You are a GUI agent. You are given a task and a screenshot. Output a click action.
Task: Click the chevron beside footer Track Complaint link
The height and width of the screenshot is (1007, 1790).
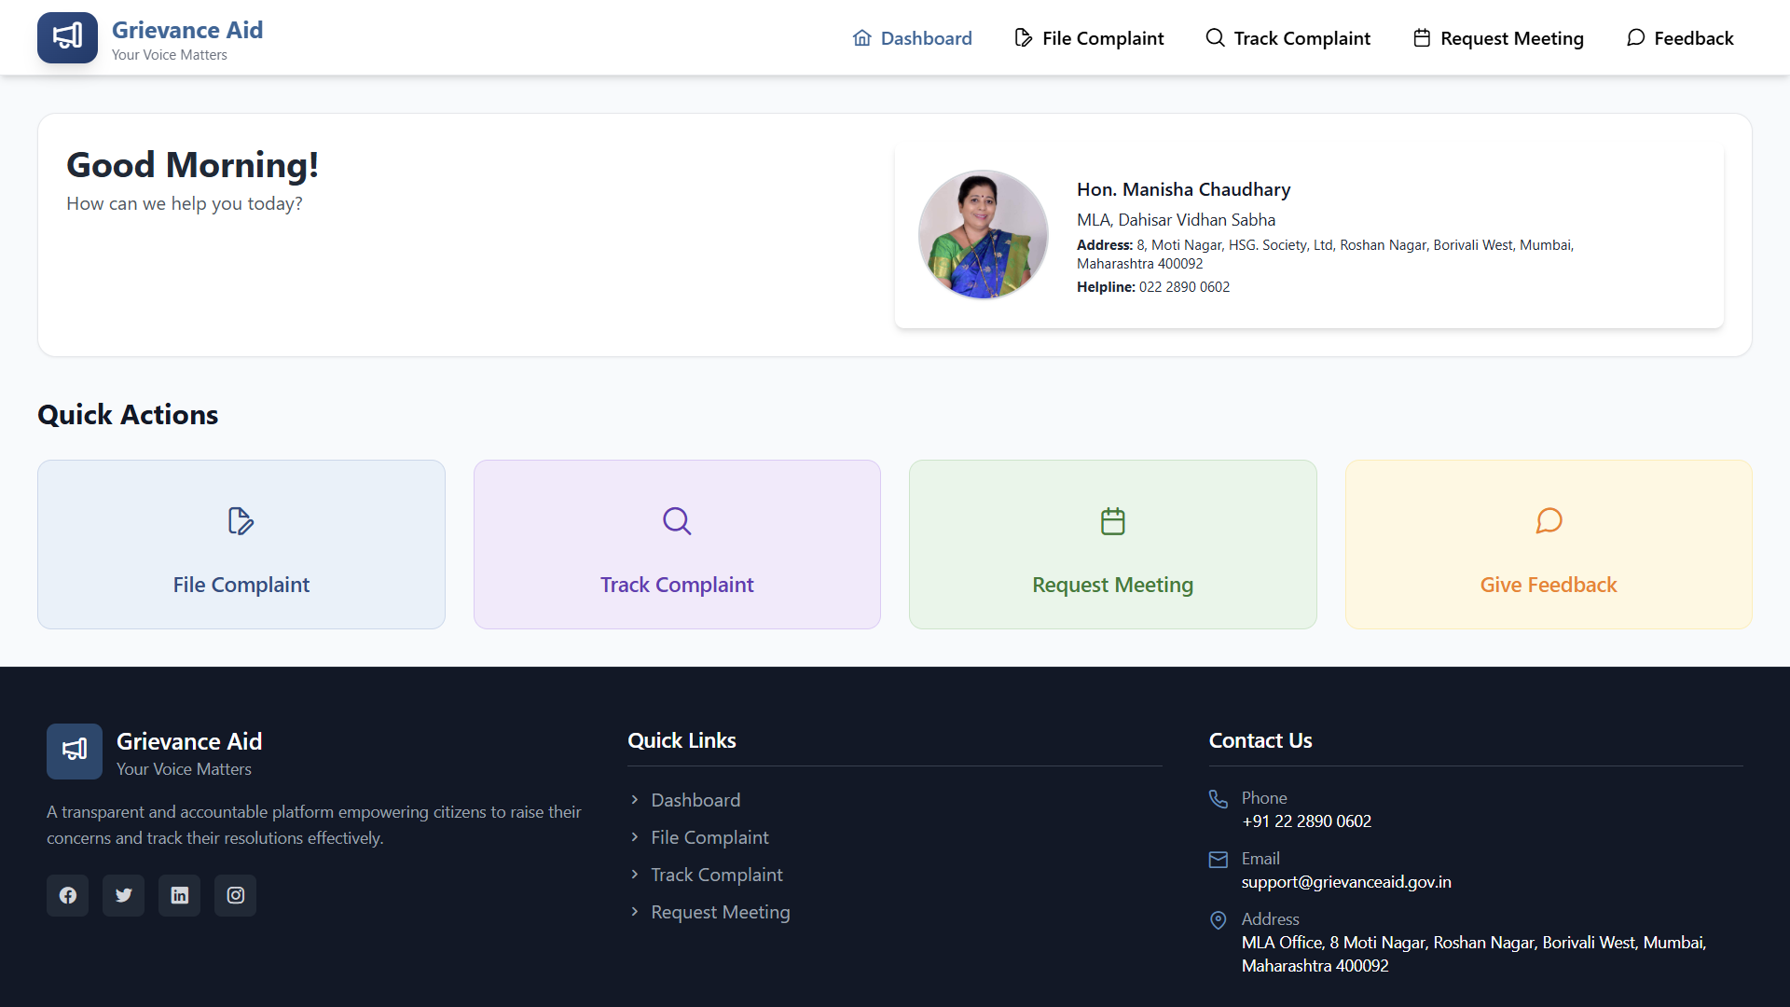[635, 875]
